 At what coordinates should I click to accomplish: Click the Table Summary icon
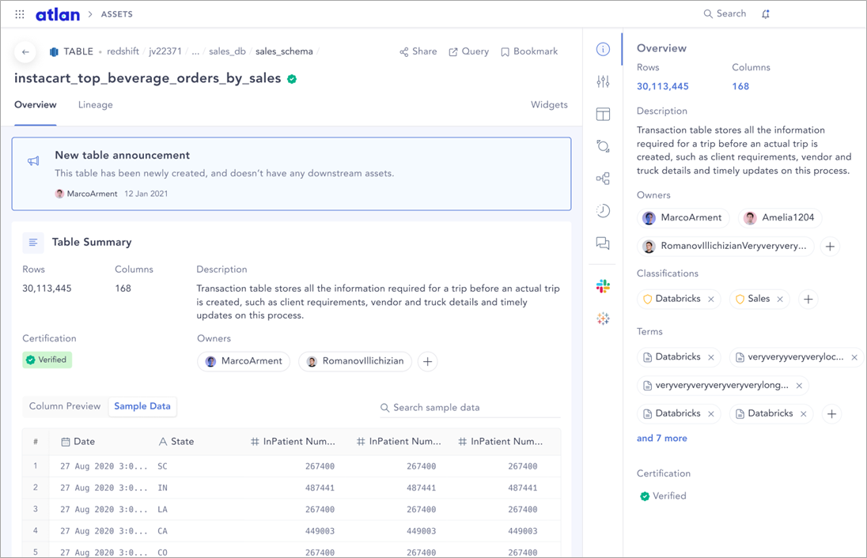33,243
